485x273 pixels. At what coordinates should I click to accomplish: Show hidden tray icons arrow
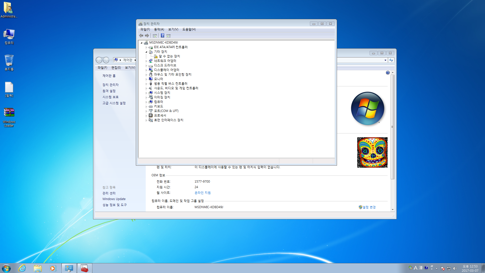436,268
